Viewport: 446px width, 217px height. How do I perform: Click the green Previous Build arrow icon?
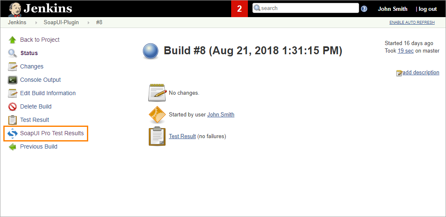coord(13,146)
